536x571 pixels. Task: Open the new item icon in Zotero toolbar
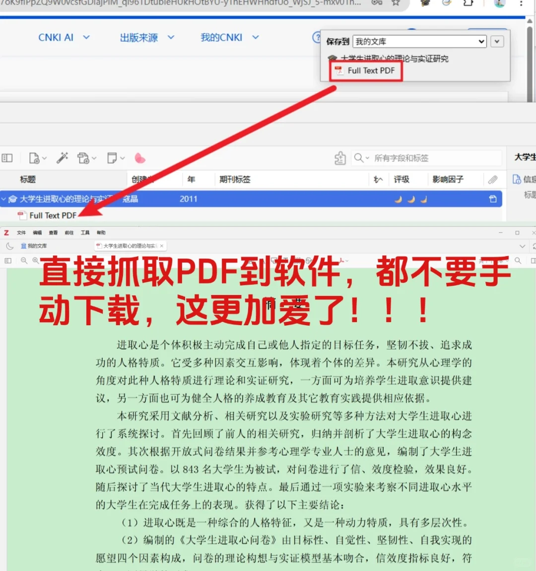coord(34,158)
